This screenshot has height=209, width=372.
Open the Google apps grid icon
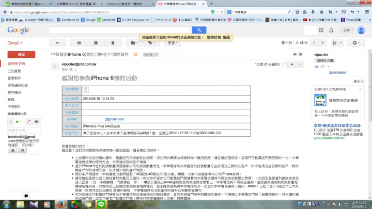321,30
